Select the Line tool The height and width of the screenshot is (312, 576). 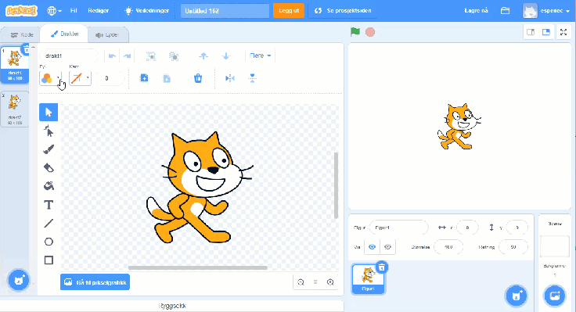click(49, 223)
